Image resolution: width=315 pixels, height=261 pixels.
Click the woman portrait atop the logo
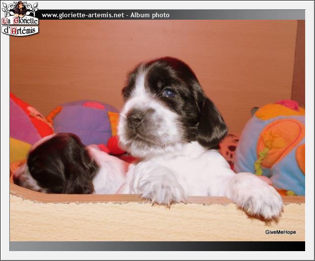[x=20, y=8]
